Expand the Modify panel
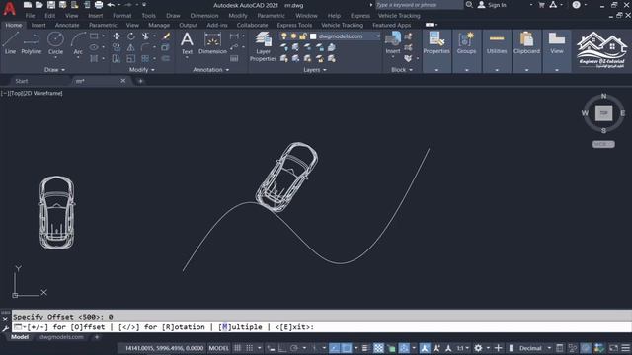 click(141, 70)
